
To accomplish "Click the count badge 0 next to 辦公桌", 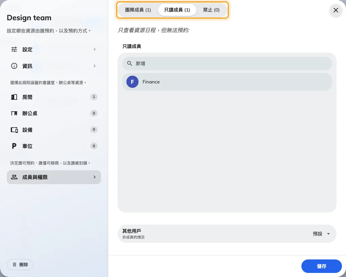I will pyautogui.click(x=94, y=113).
